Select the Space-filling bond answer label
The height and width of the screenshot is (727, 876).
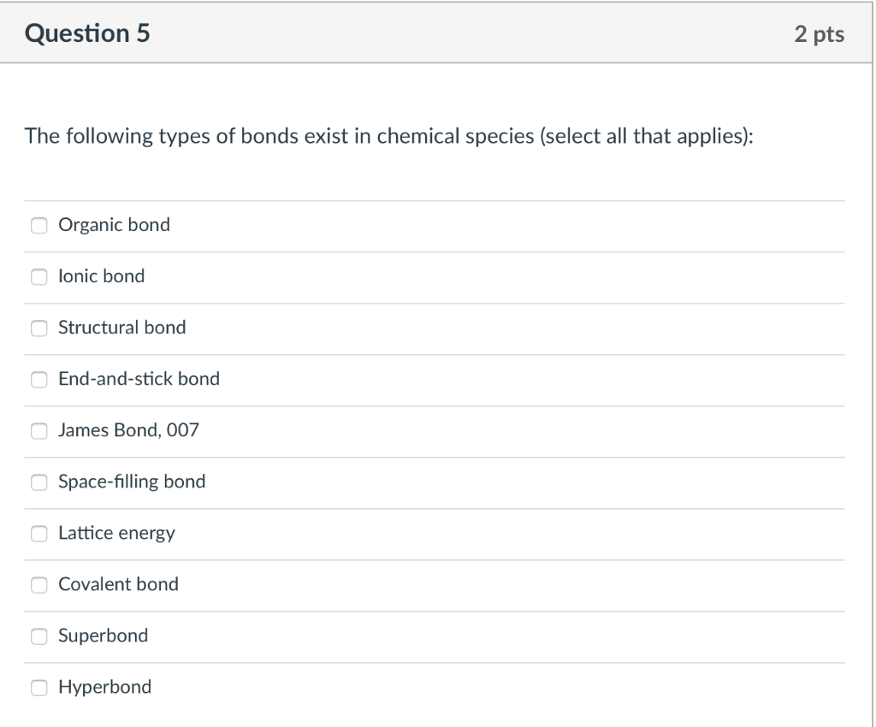tap(131, 482)
